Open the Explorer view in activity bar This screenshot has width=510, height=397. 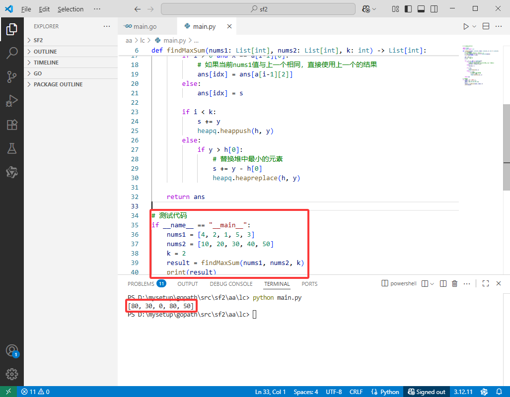point(12,29)
